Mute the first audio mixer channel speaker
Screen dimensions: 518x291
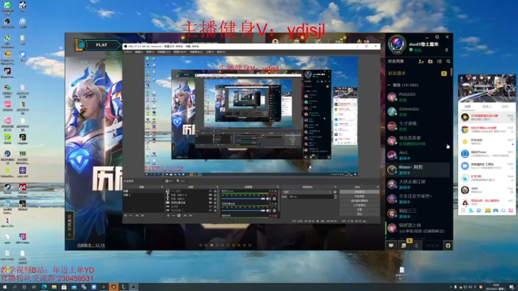point(268,199)
